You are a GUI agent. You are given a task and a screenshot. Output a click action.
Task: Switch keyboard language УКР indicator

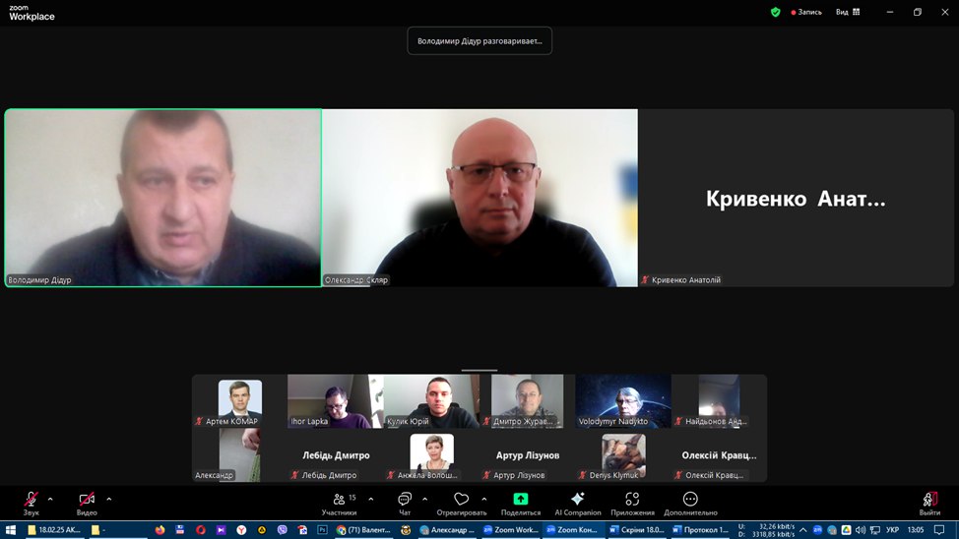pyautogui.click(x=893, y=530)
